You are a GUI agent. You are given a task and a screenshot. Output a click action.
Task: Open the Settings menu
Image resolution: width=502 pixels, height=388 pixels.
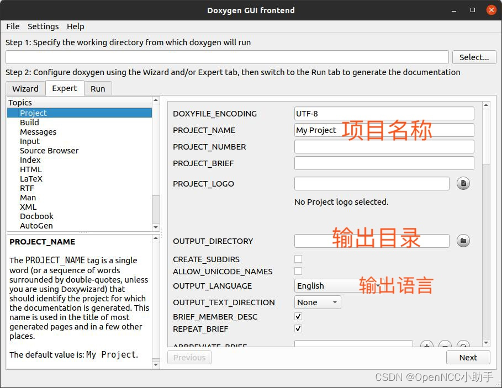(43, 26)
